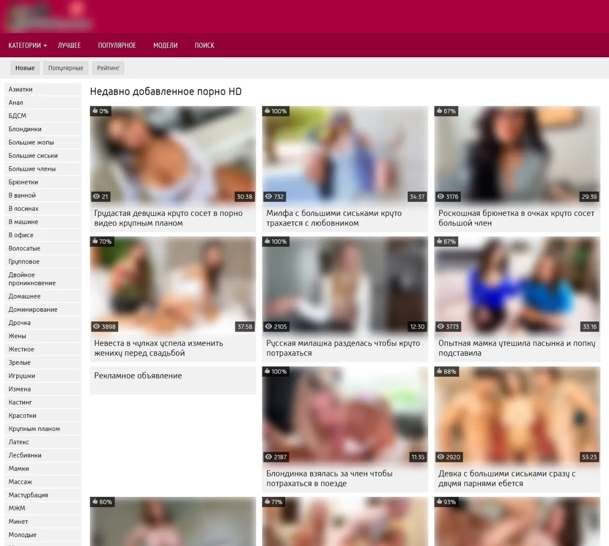Screen dimensions: 609x546
Task: Click the eye icon beside 2920 views
Action: coord(441,457)
